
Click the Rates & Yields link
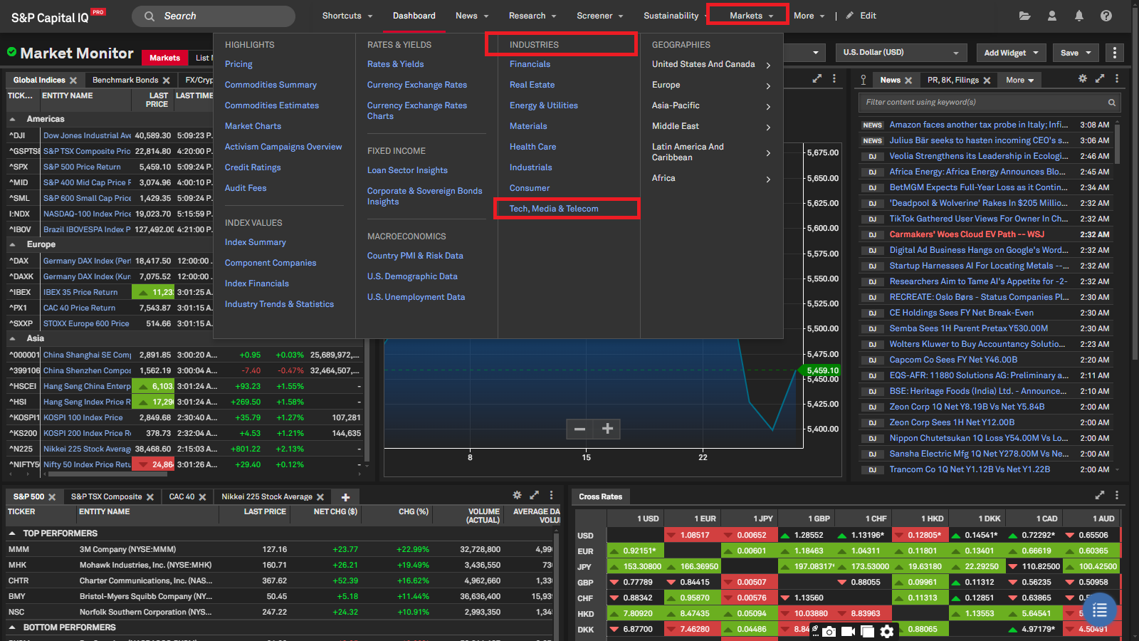(x=395, y=64)
